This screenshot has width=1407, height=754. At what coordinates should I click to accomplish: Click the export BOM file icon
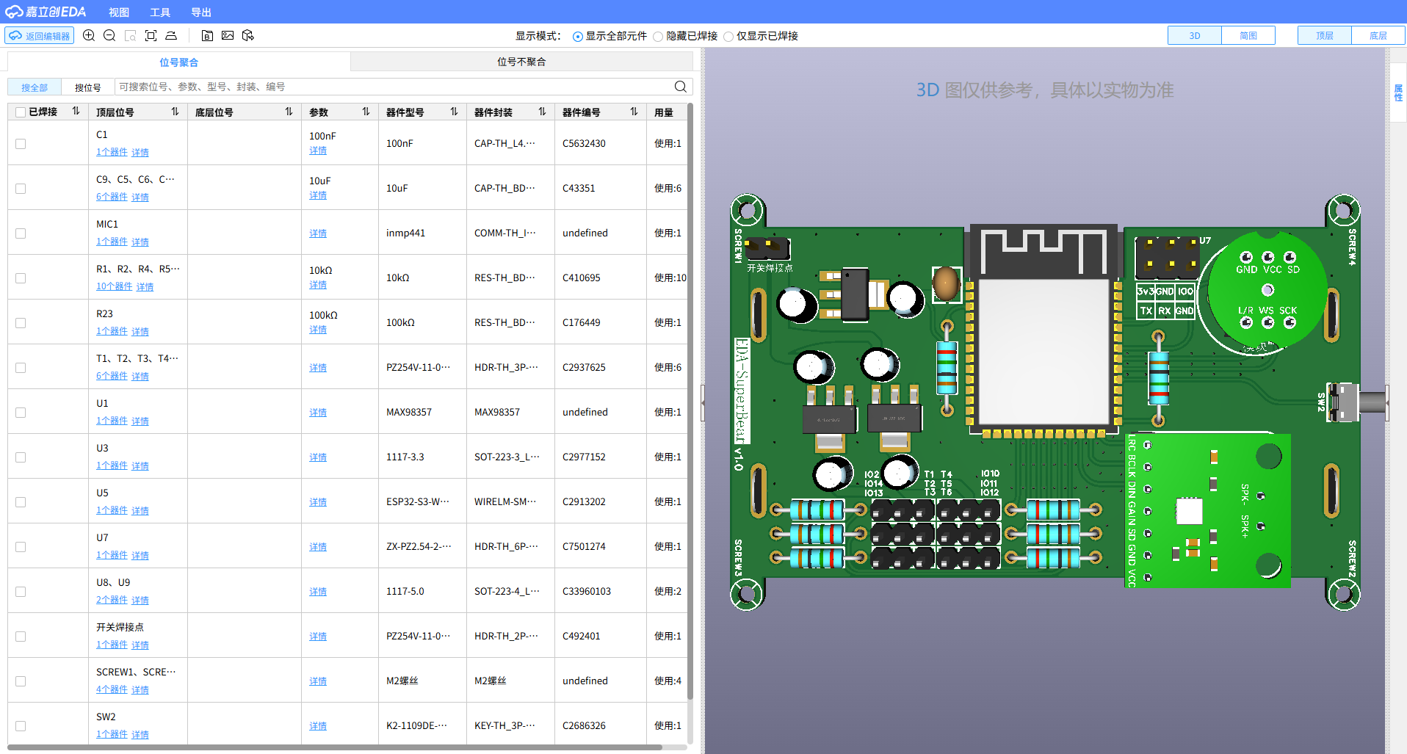point(207,35)
